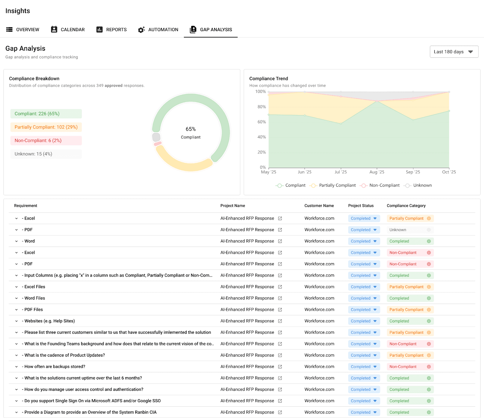Click the Project Status column header

pyautogui.click(x=361, y=206)
